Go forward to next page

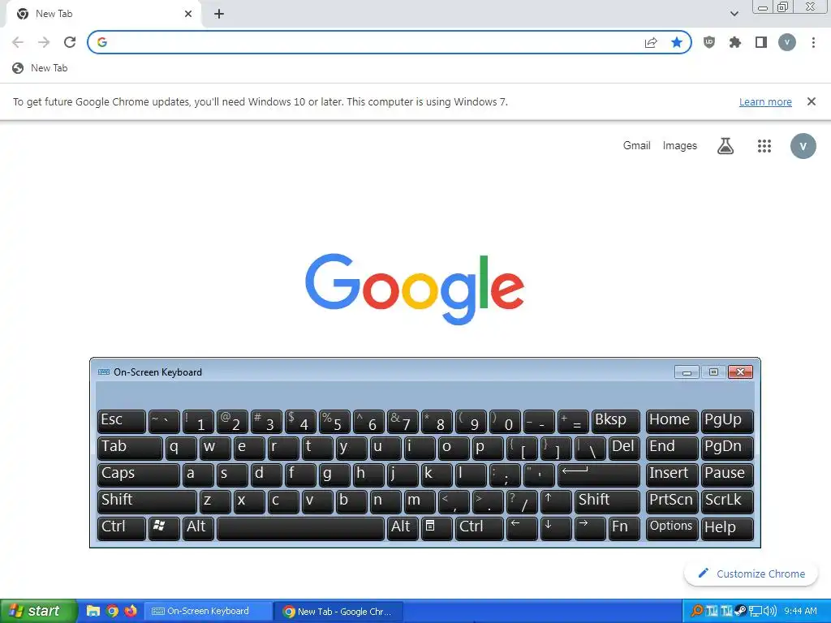point(44,42)
